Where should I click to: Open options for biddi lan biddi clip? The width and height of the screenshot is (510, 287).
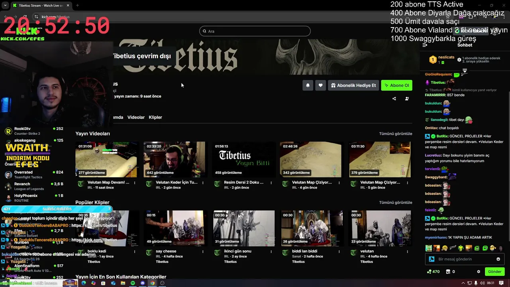(x=339, y=252)
